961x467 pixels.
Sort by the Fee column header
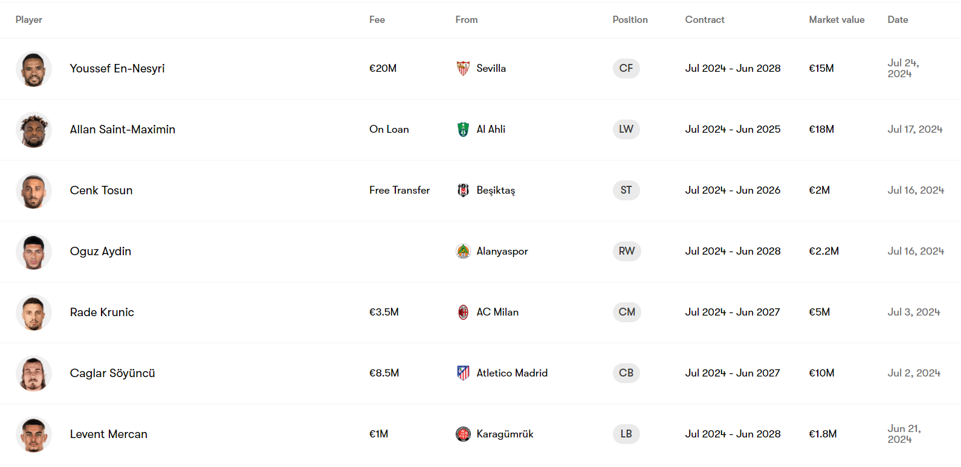click(x=377, y=20)
